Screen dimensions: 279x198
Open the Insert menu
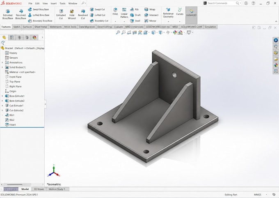pyautogui.click(x=54, y=3)
